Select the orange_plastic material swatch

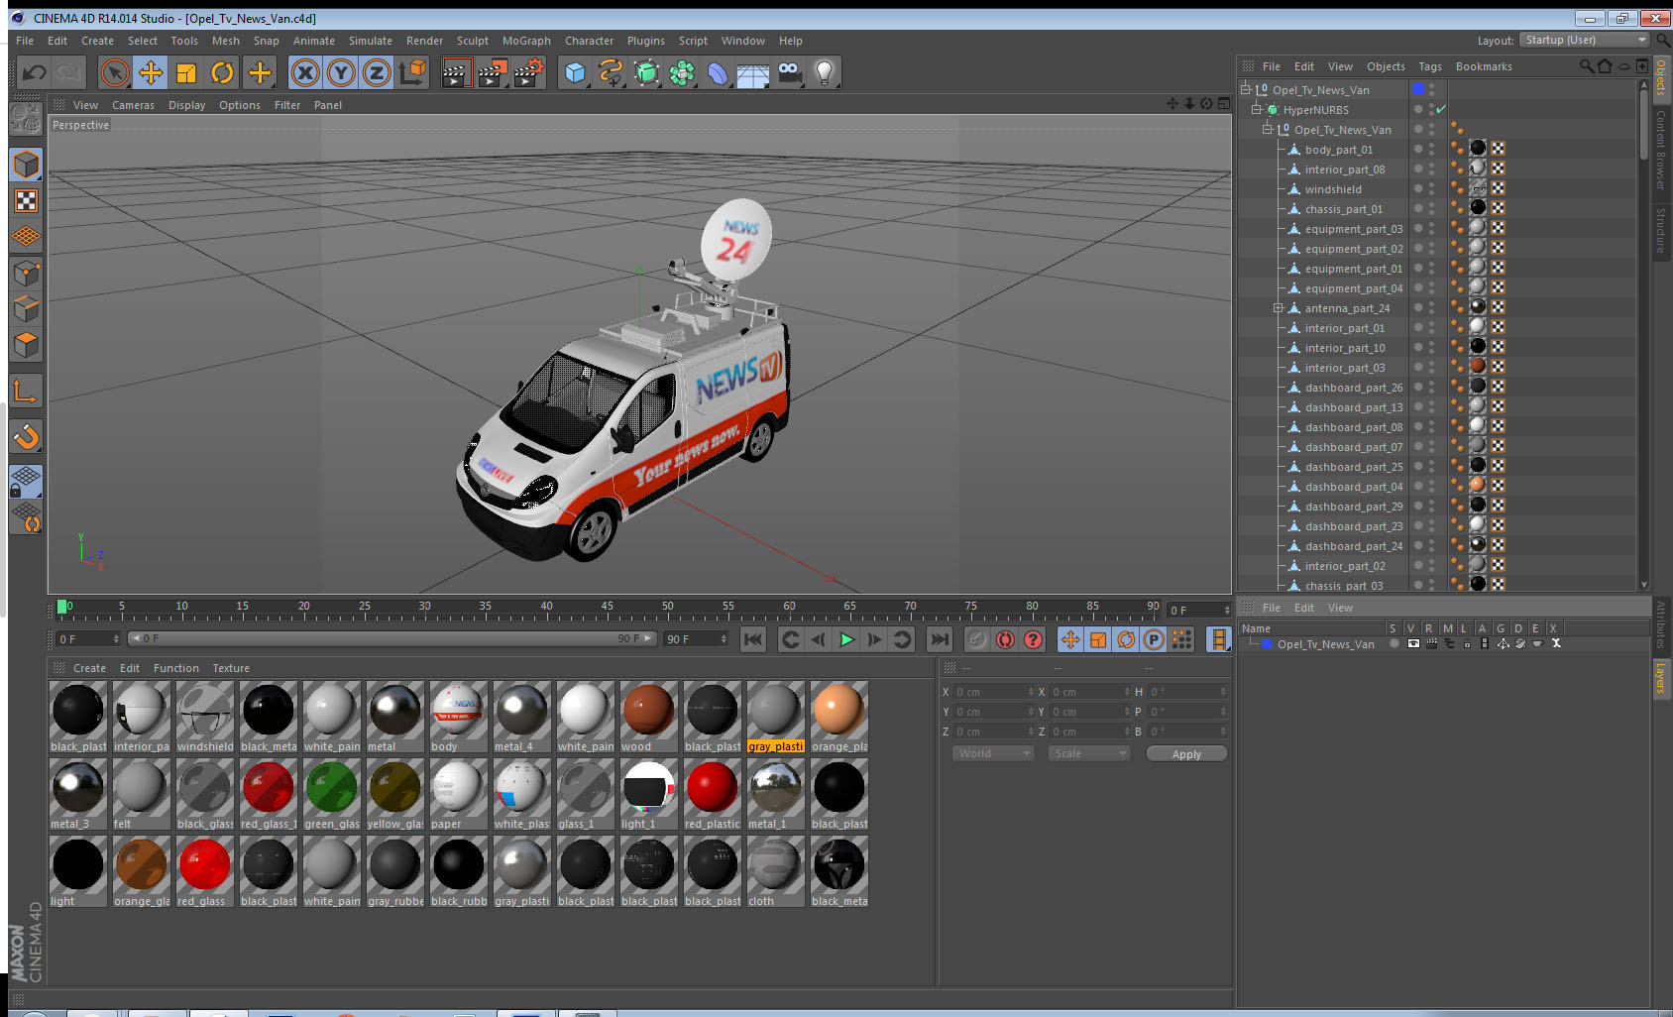tap(838, 717)
